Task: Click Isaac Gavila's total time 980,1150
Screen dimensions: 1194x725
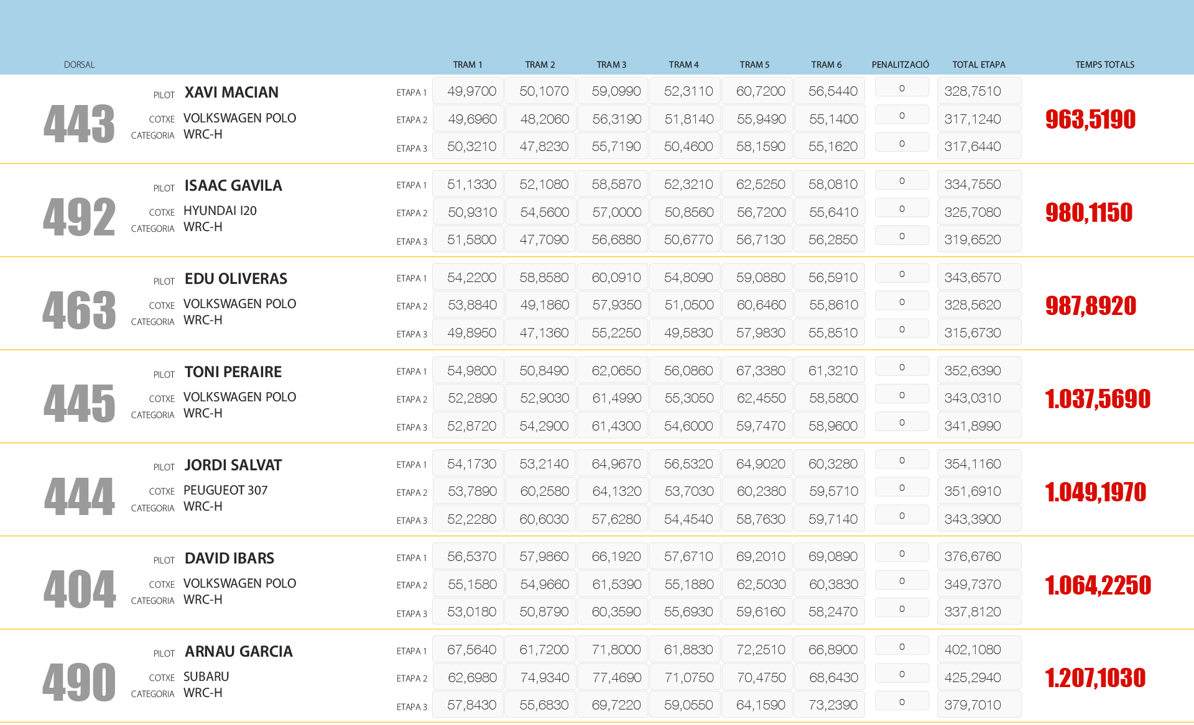Action: pos(1088,212)
